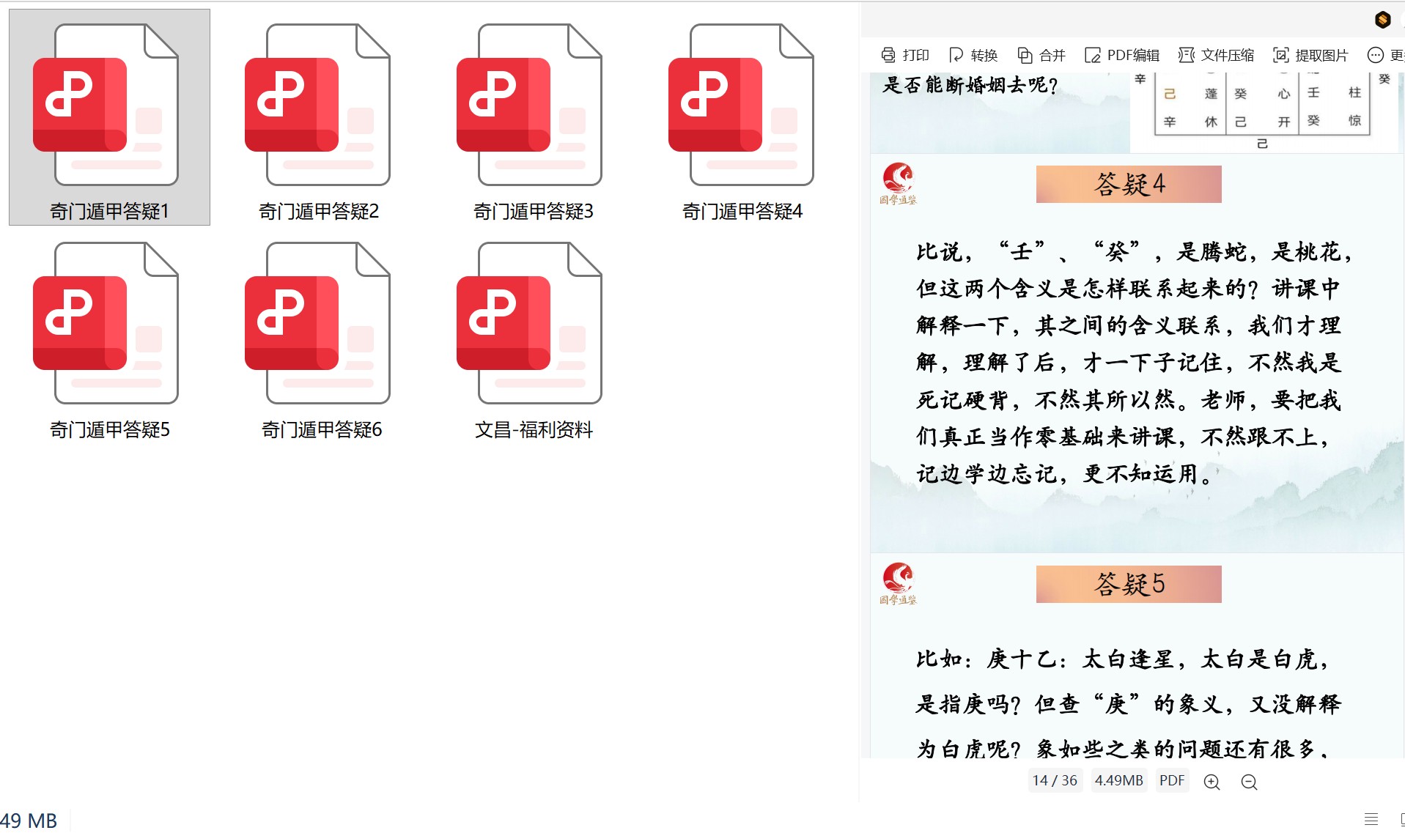Select the file 奇门遁甲答疑6
Screen dimensions: 1405x833
321,337
